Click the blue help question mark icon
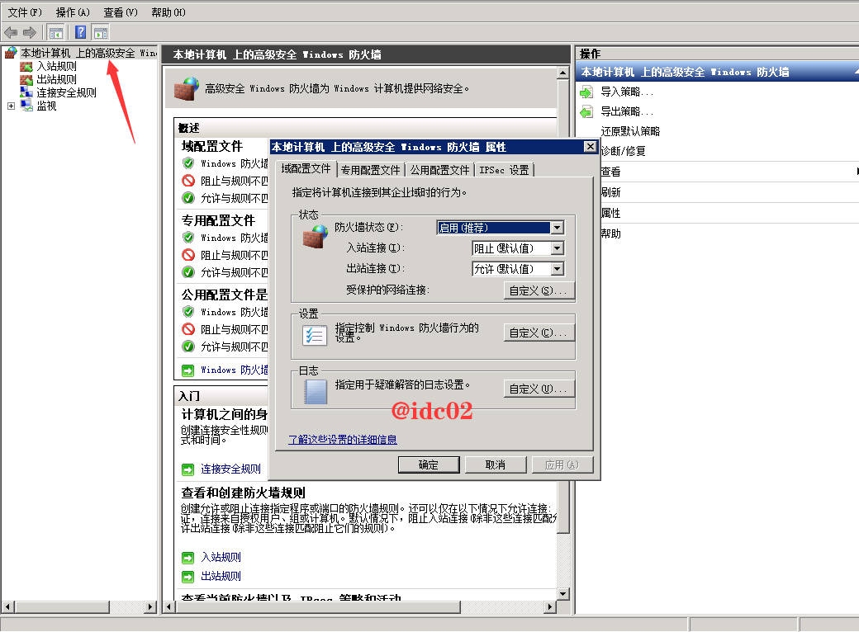Screen dimensions: 859x632 pyautogui.click(x=81, y=33)
